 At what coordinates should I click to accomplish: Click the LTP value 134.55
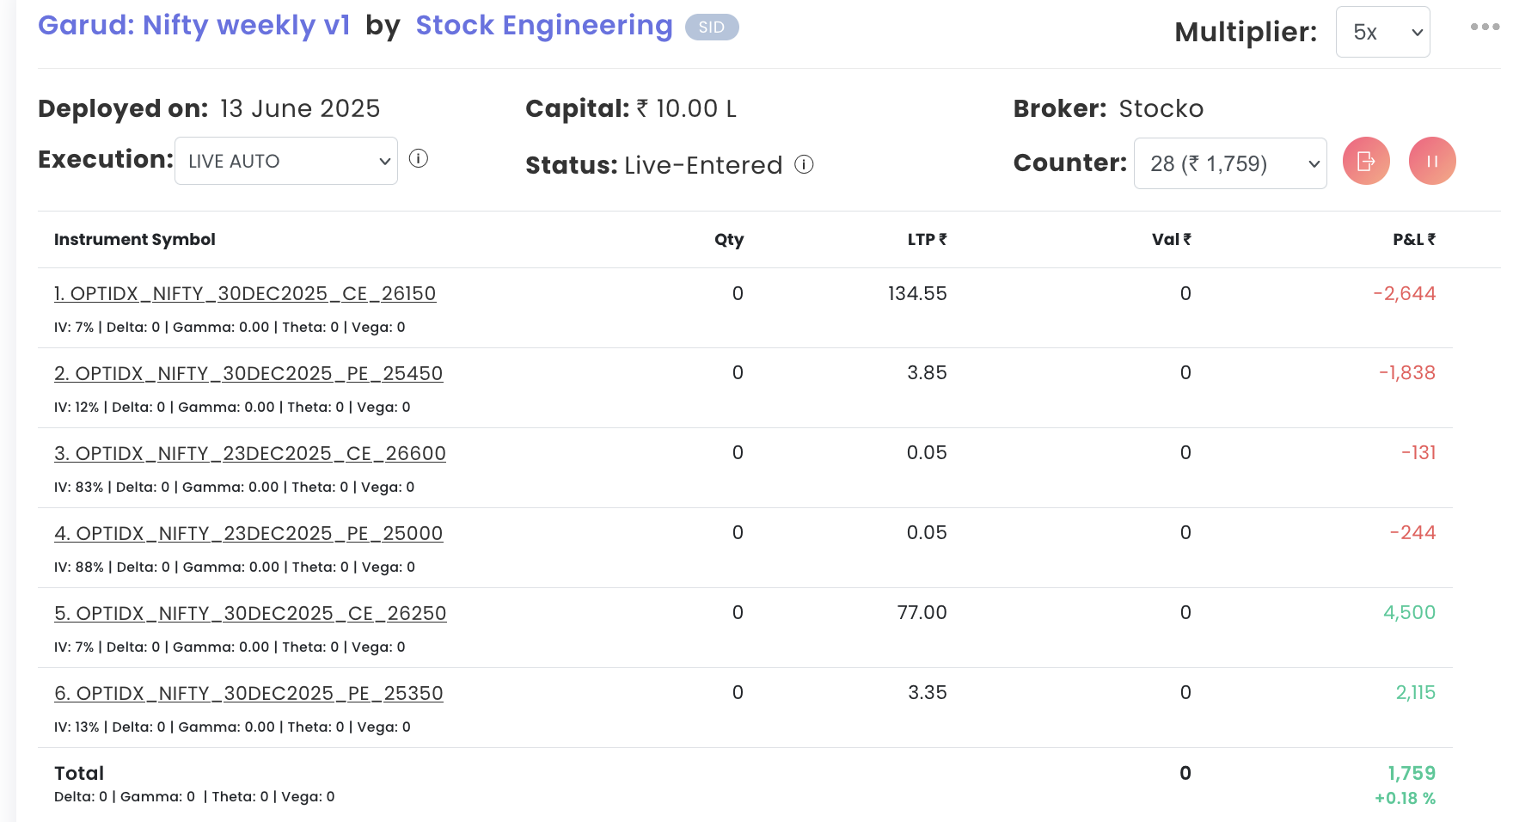coord(917,294)
